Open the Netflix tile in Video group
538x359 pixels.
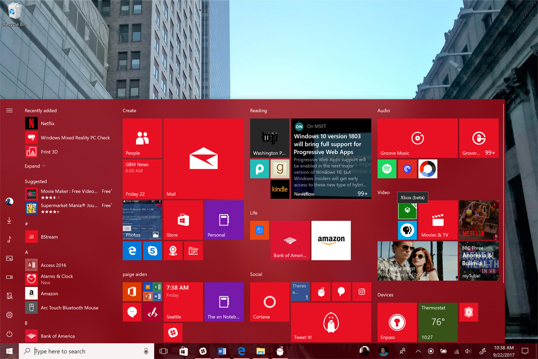pos(479,220)
